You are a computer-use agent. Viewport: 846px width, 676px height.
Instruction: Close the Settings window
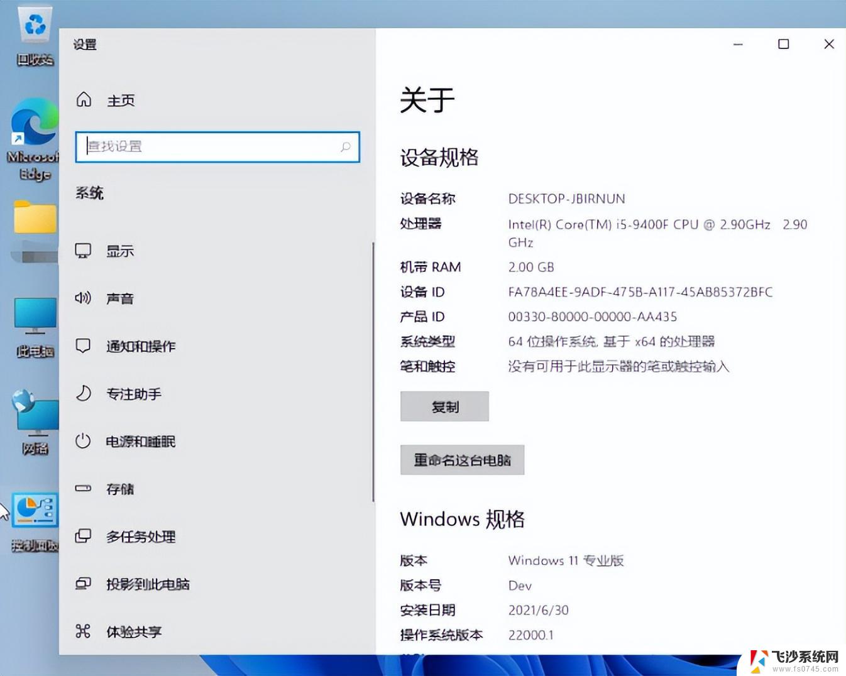tap(829, 44)
